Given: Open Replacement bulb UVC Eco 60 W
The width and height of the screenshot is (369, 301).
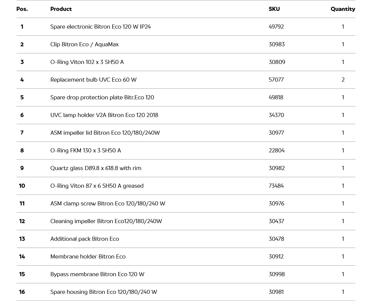Looking at the screenshot, I should 93,80.
